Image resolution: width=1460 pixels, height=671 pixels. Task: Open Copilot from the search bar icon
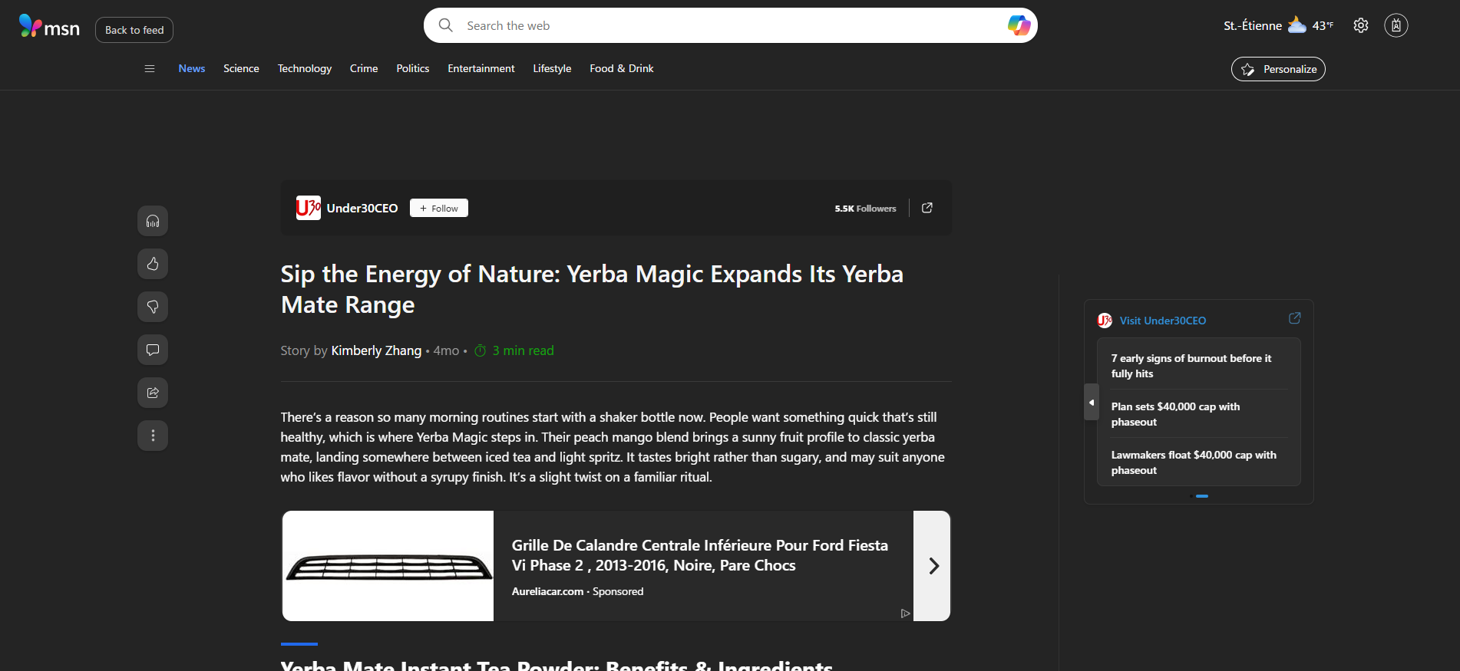click(1019, 25)
